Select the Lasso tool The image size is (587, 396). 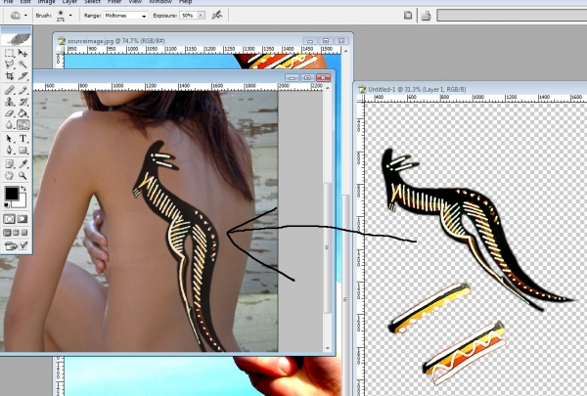pyautogui.click(x=10, y=65)
